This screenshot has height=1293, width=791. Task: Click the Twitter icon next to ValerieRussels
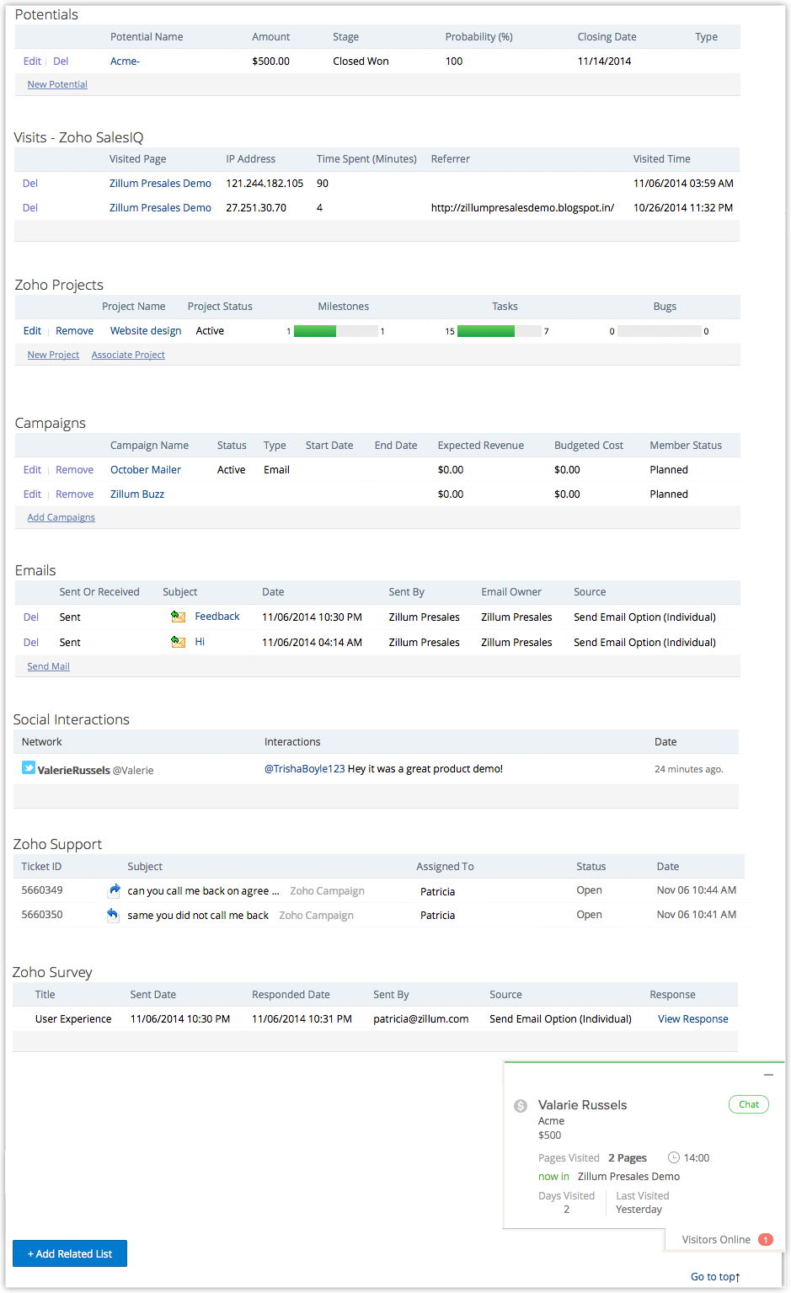point(29,768)
